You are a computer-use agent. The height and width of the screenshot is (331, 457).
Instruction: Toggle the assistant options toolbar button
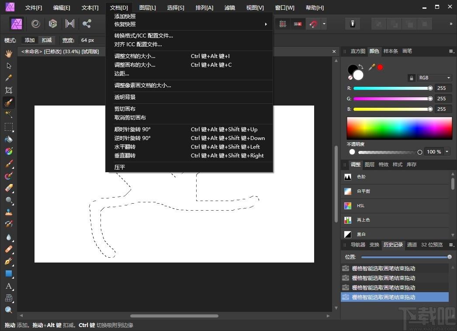pos(353,24)
